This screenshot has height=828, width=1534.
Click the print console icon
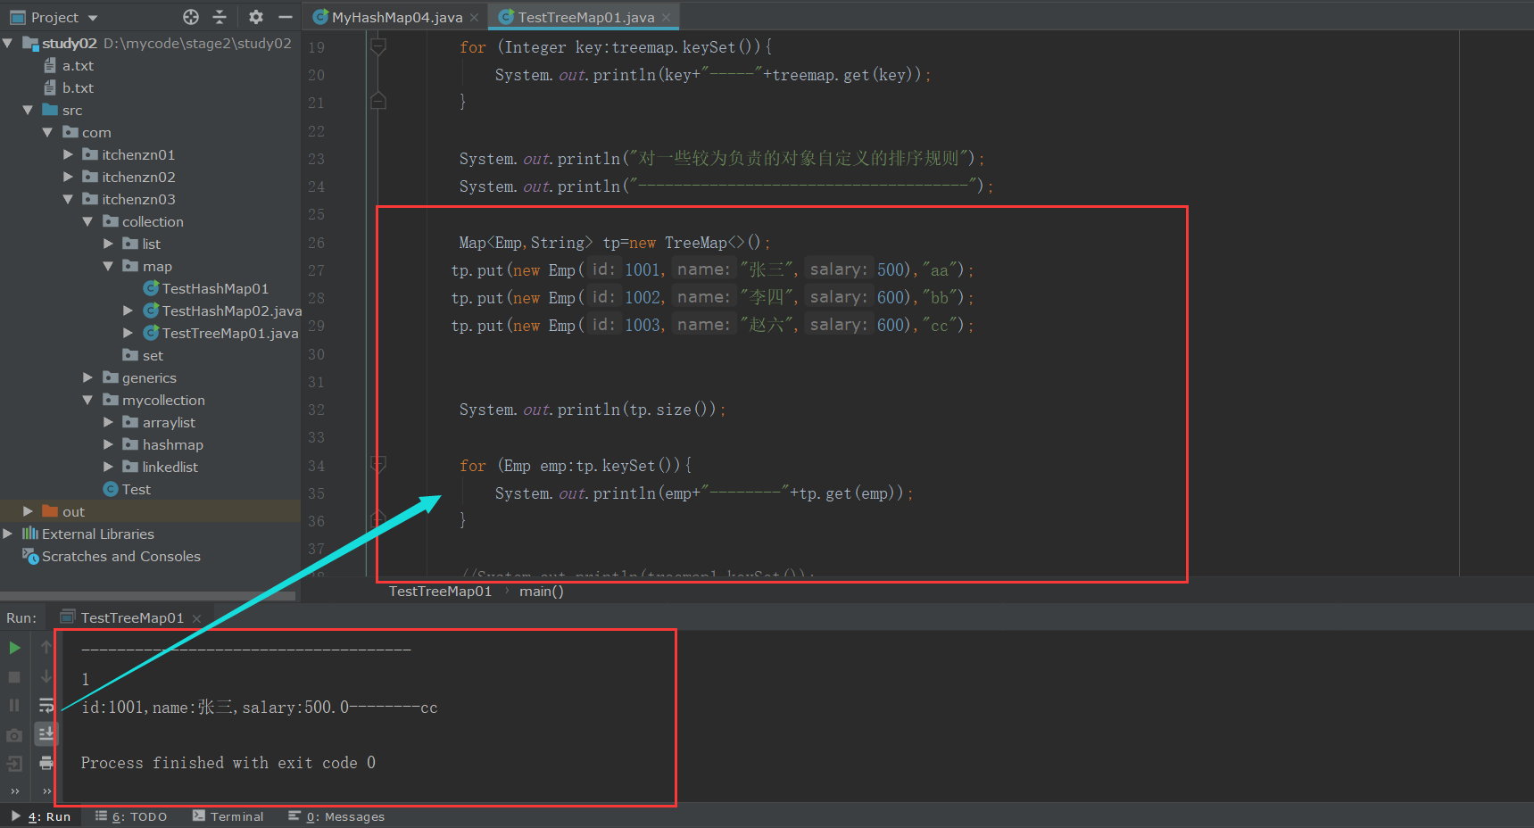tap(46, 764)
